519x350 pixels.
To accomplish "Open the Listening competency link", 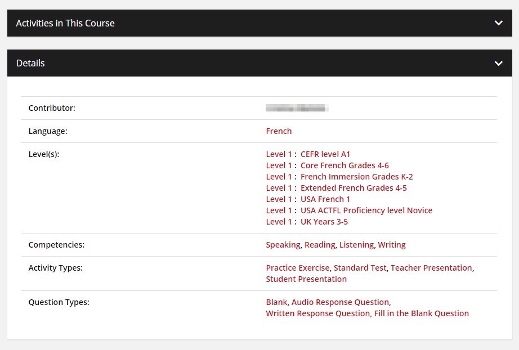I will (356, 245).
